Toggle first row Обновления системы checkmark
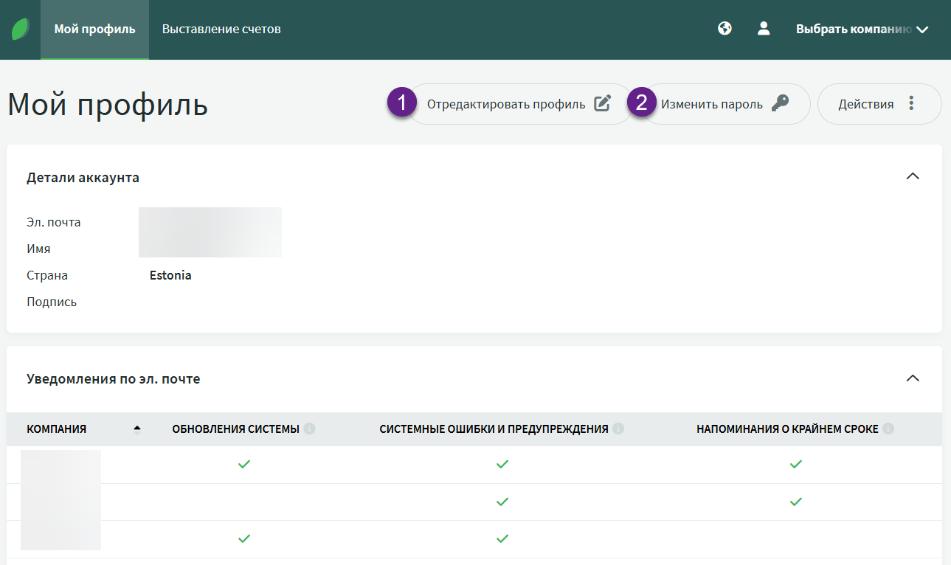The image size is (951, 565). [244, 465]
